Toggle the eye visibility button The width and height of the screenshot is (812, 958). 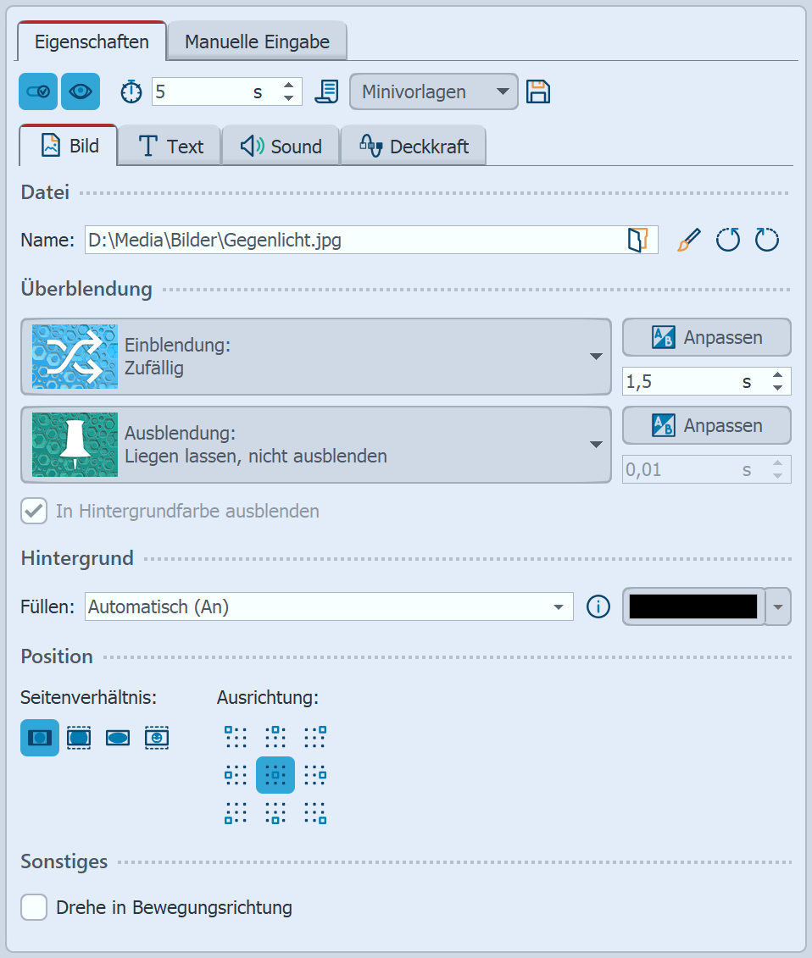click(x=81, y=91)
